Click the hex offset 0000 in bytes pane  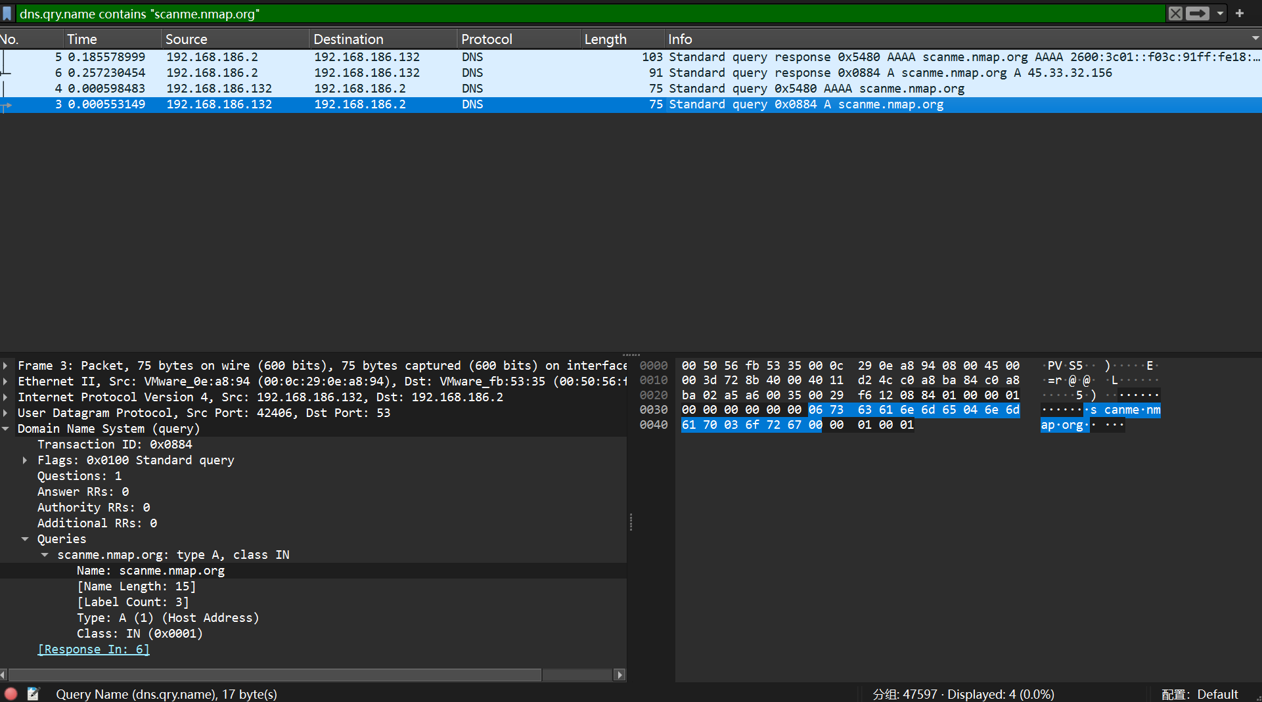coord(654,366)
